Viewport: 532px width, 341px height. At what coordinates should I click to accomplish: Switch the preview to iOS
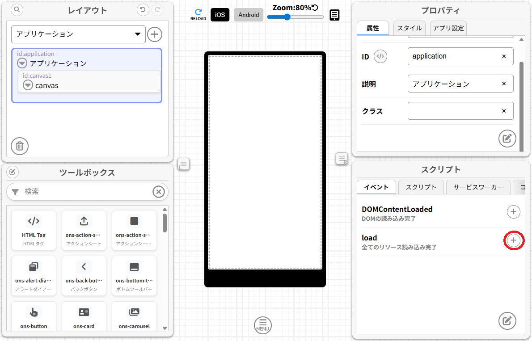click(220, 15)
